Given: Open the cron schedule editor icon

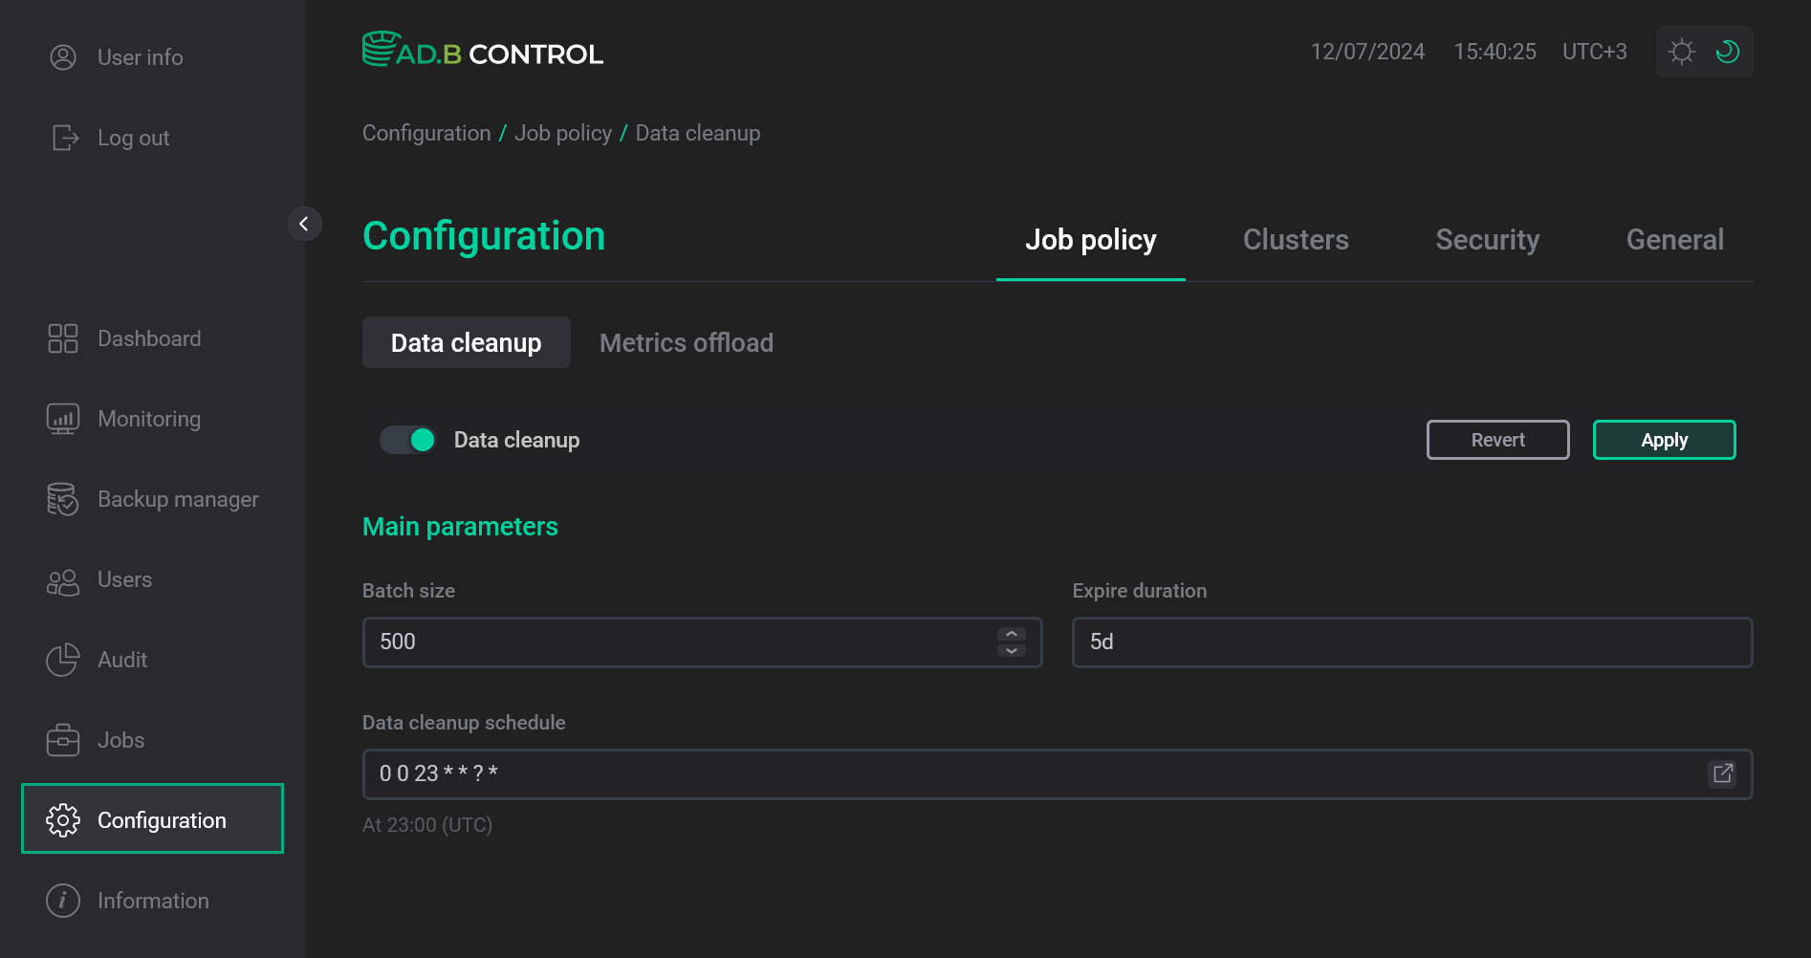Looking at the screenshot, I should tap(1722, 773).
